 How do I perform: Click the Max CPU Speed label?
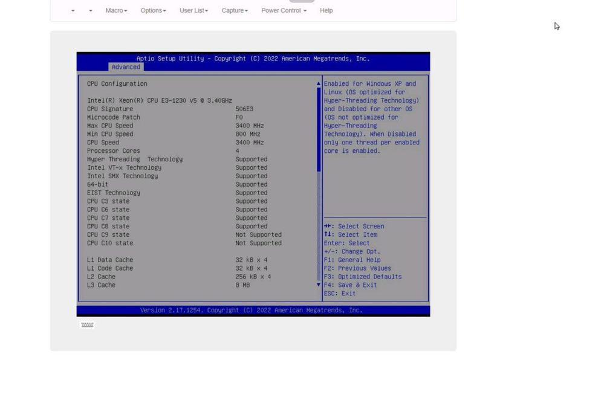click(x=110, y=126)
